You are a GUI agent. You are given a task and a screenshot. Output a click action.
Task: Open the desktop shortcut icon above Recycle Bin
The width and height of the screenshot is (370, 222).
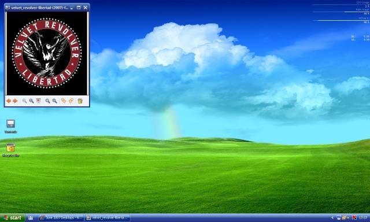[10, 126]
